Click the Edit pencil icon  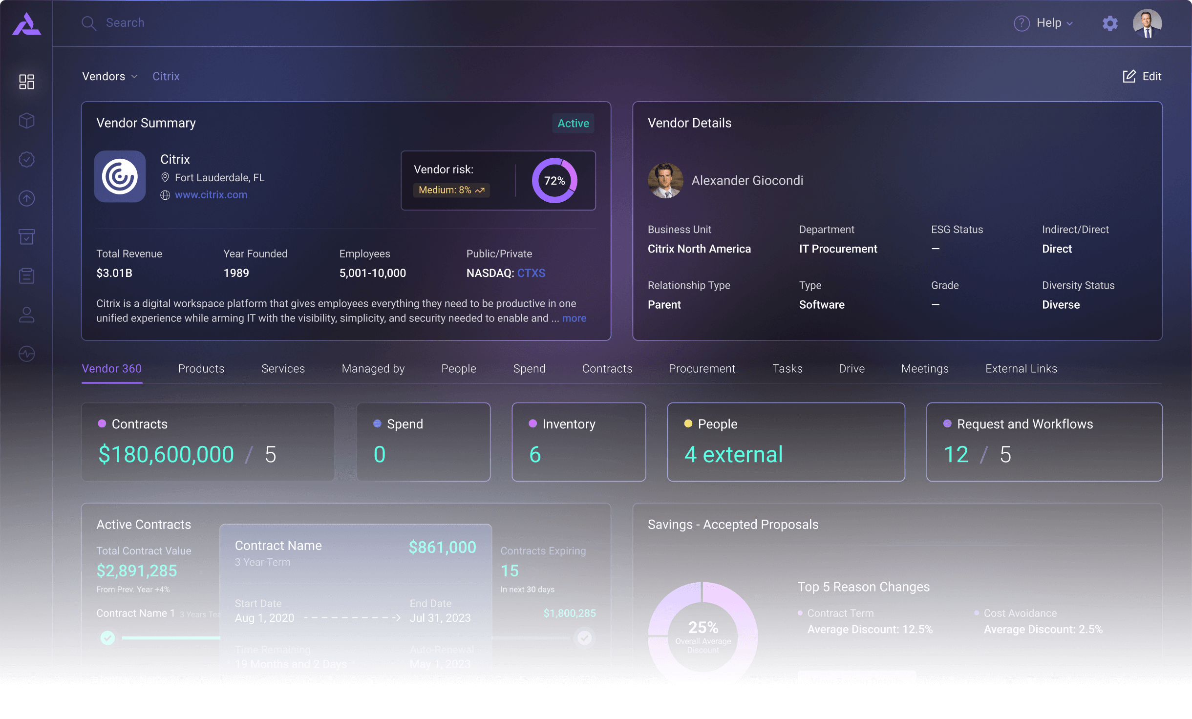1129,76
